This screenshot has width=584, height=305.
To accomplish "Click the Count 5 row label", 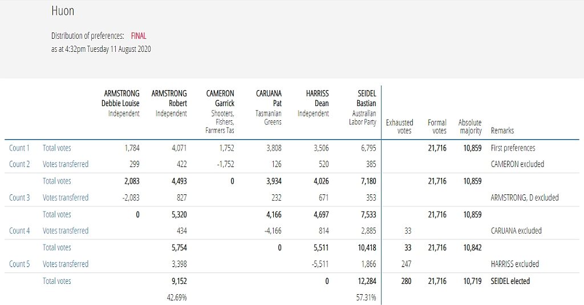I will (19, 264).
